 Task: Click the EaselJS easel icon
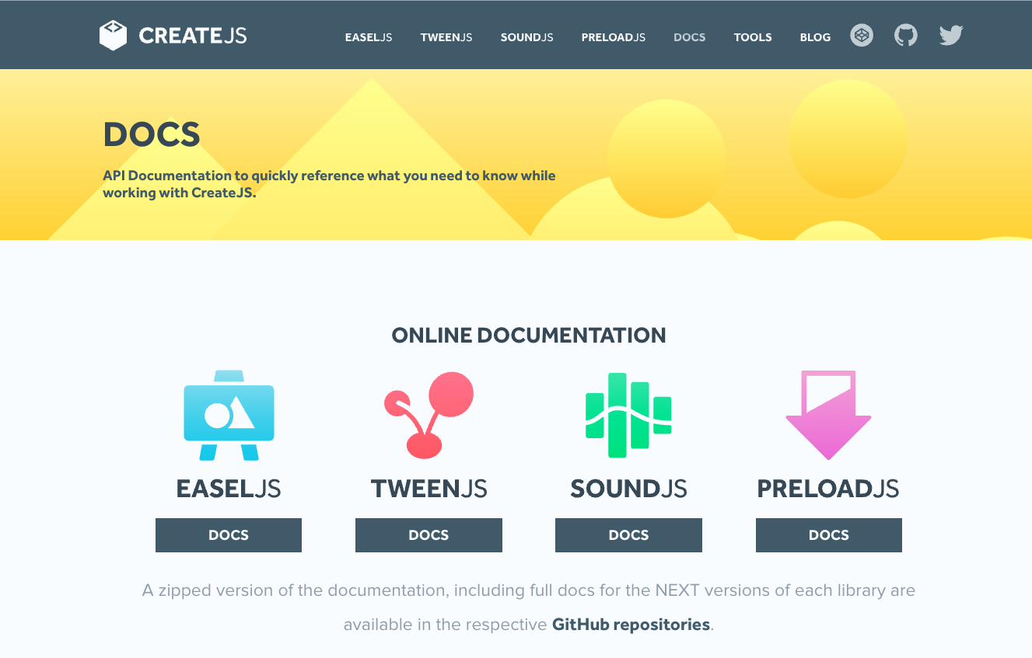(x=229, y=416)
